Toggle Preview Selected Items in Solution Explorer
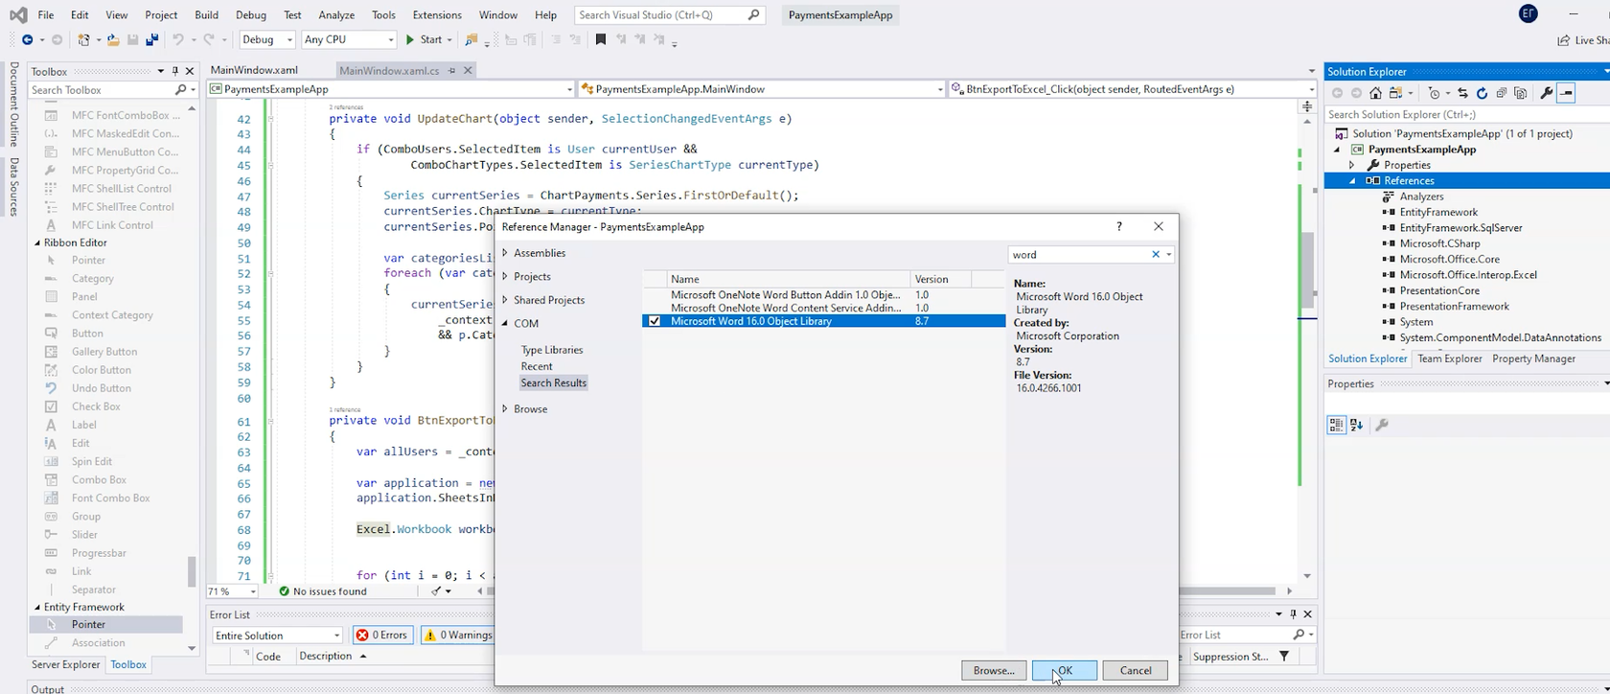 tap(1566, 93)
